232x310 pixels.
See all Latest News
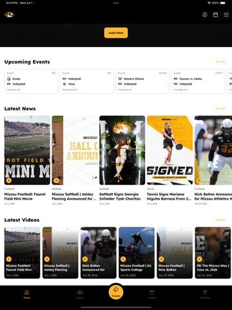click(x=220, y=108)
